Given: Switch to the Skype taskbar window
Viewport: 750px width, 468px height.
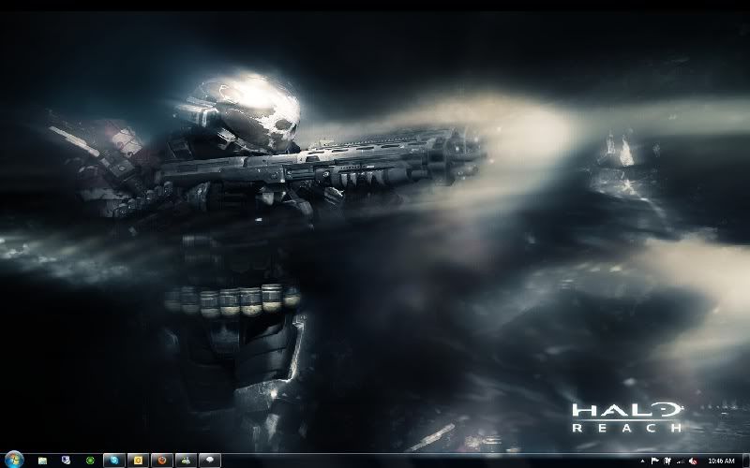Looking at the screenshot, I should (x=114, y=461).
